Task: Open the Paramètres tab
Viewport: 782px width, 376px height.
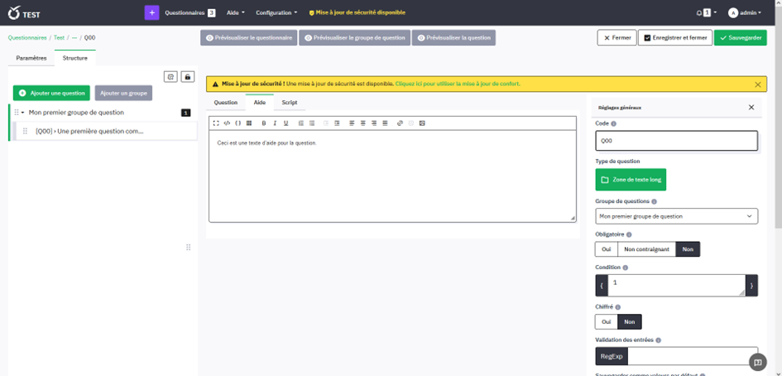Action: pos(31,58)
